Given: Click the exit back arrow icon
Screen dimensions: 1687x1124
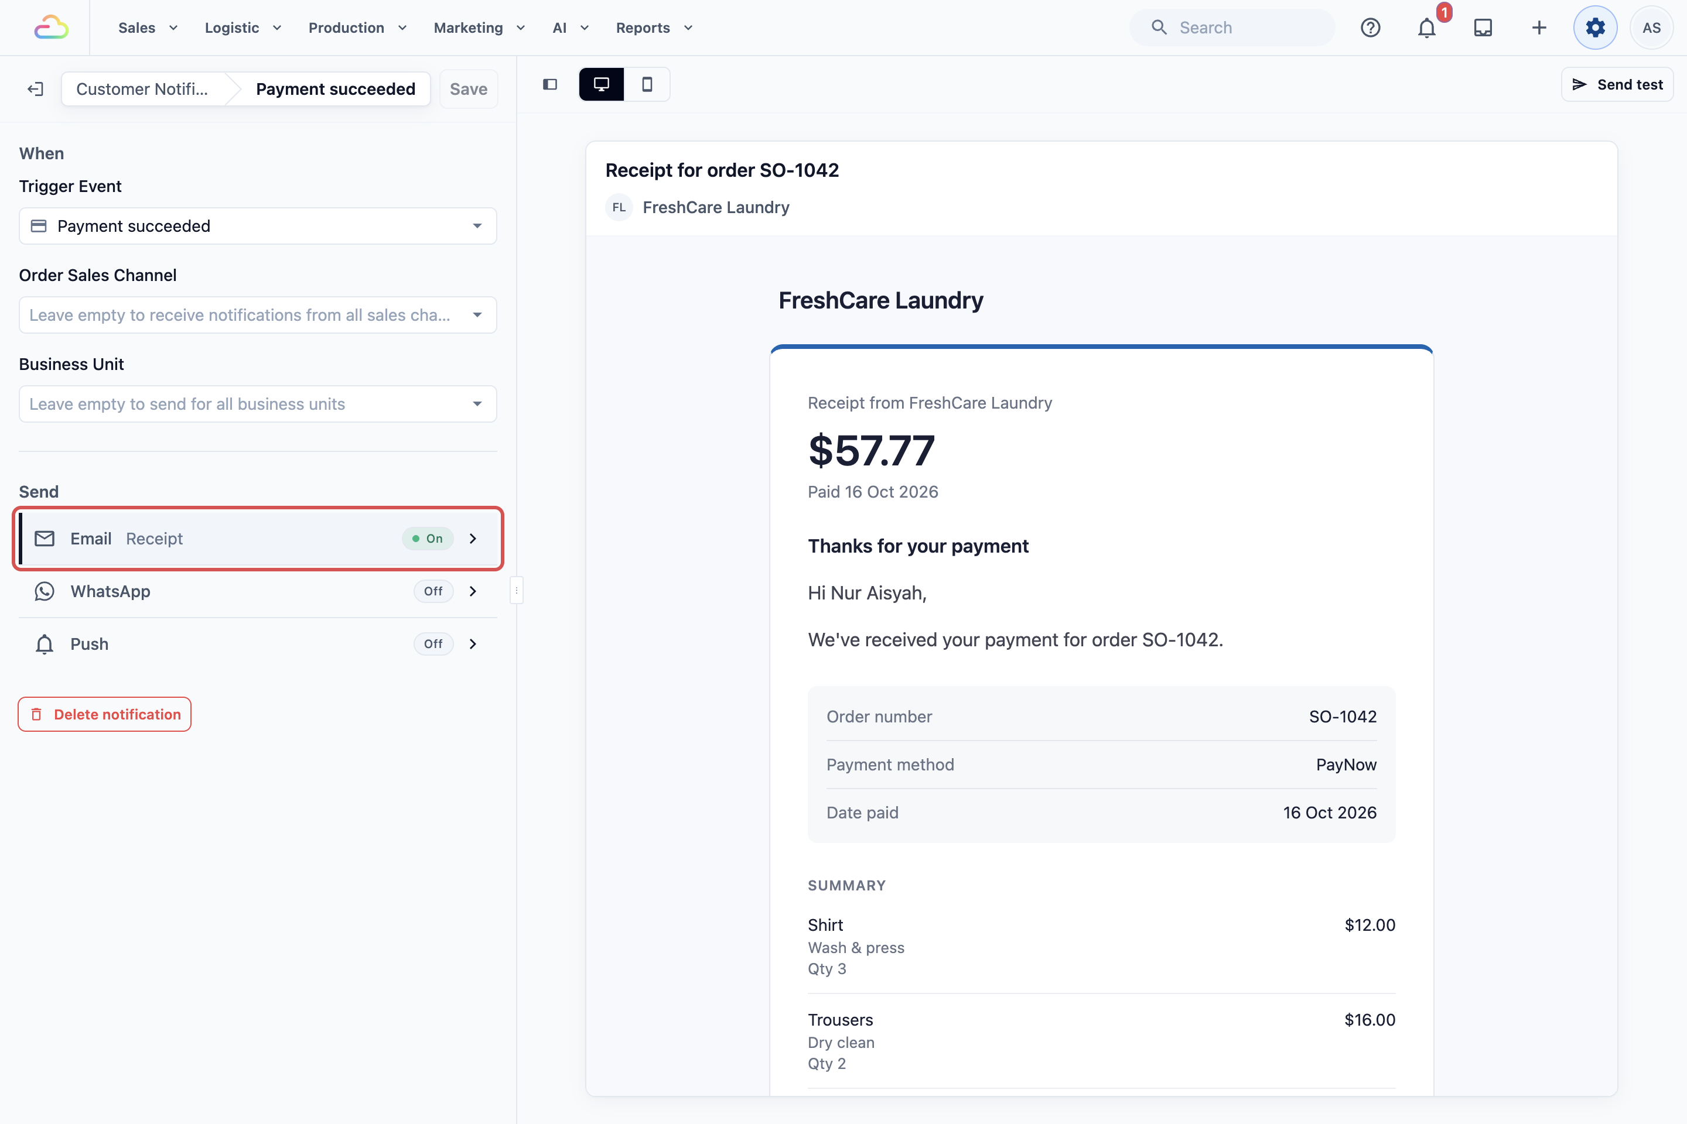Looking at the screenshot, I should (35, 89).
